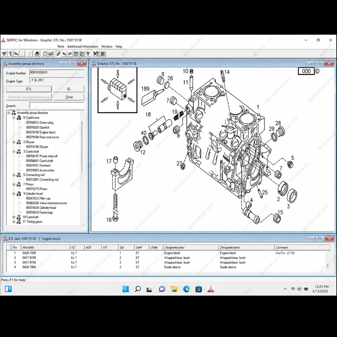The height and width of the screenshot is (337, 337).
Task: Select 05067612 Filler cap in the tree
Action: [x=38, y=198]
